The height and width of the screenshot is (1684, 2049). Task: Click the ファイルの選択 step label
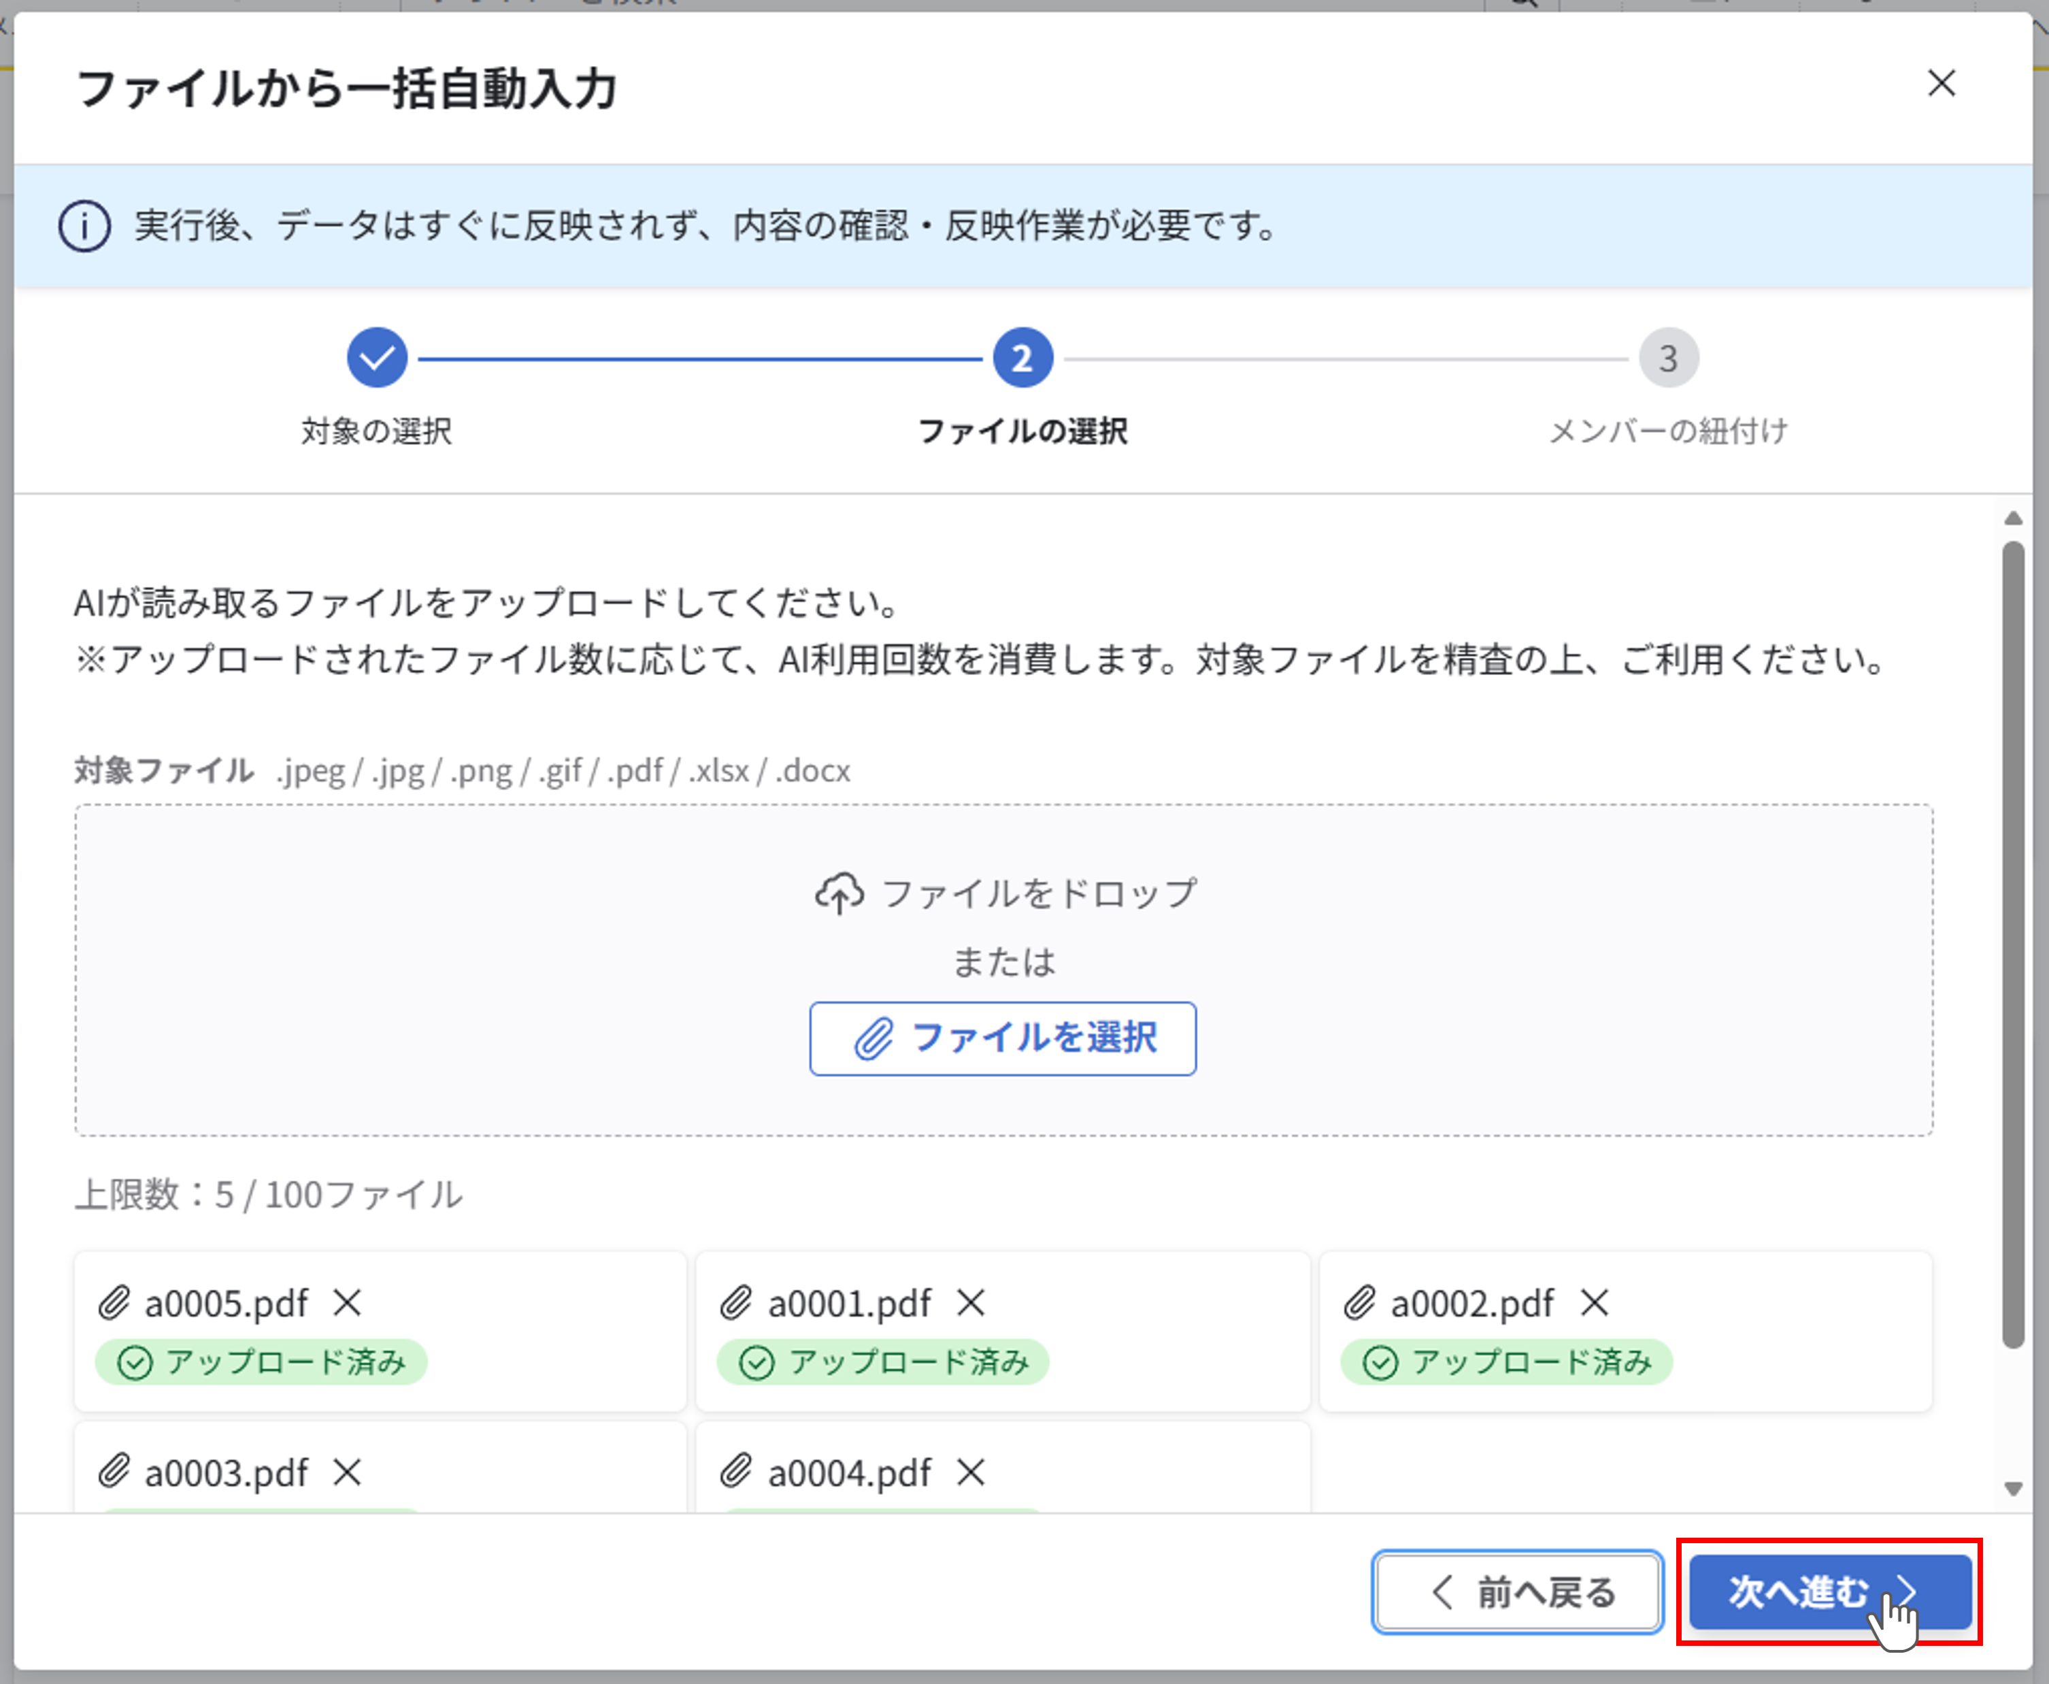[x=1022, y=431]
